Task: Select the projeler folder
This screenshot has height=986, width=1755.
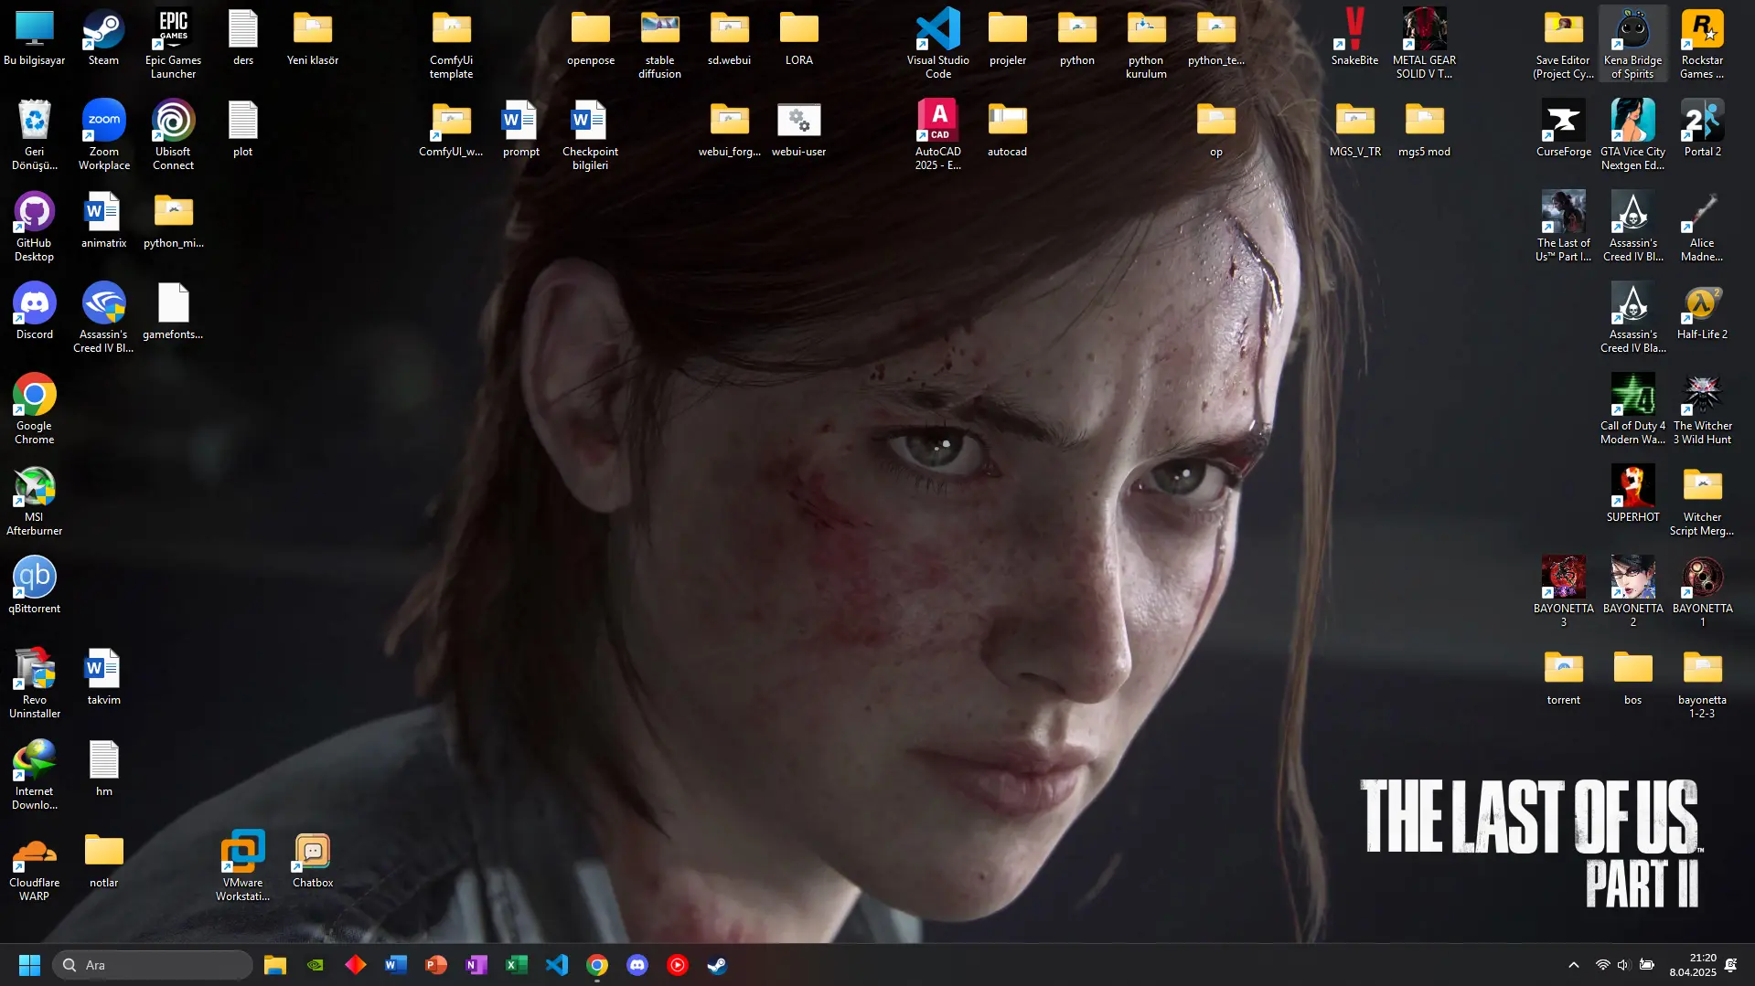Action: 1008,38
